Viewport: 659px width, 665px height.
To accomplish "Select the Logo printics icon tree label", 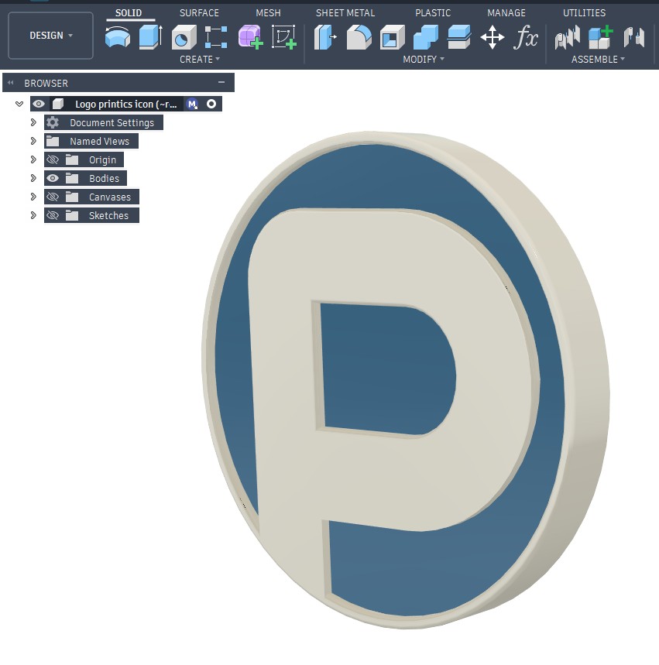I will click(125, 105).
